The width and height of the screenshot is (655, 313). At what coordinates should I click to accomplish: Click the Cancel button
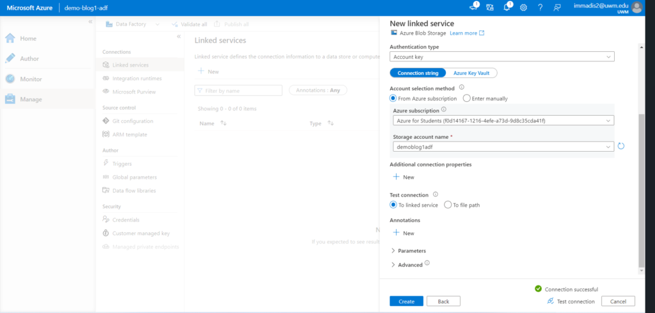[x=618, y=301]
